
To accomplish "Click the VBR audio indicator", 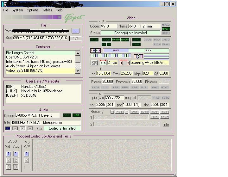I will point(77,115).
